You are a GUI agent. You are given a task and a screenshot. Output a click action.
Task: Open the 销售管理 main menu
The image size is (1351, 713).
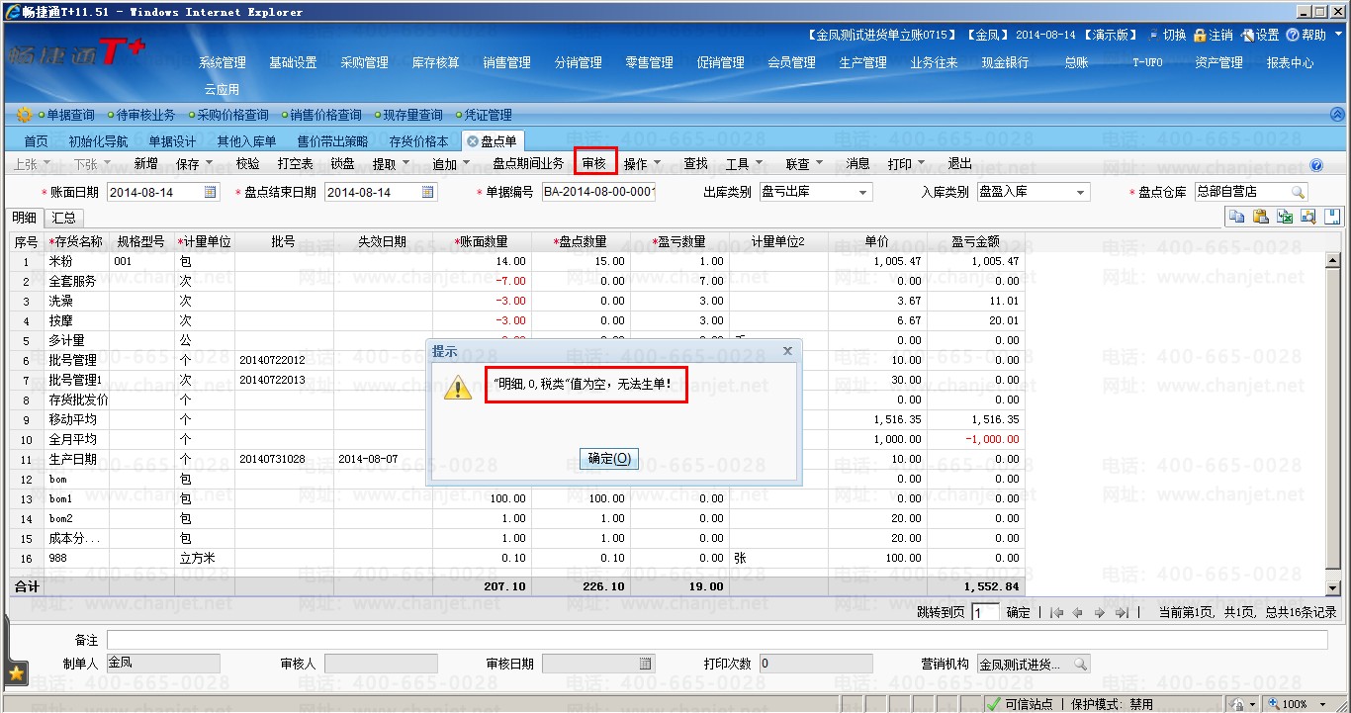pos(507,62)
